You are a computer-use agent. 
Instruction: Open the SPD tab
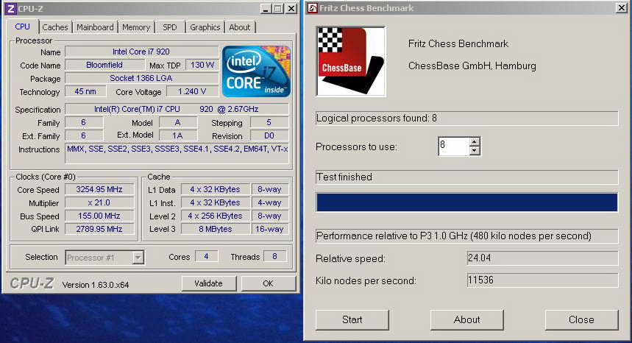point(170,27)
